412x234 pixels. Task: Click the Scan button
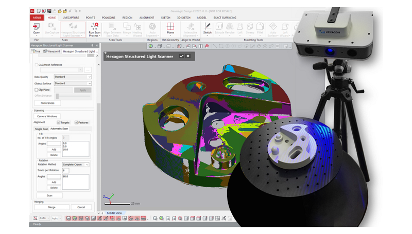pyautogui.click(x=49, y=195)
